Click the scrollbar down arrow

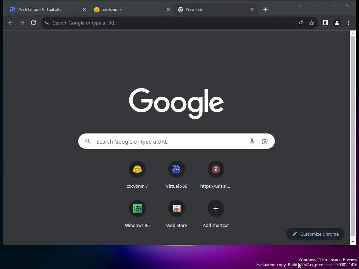point(353,242)
